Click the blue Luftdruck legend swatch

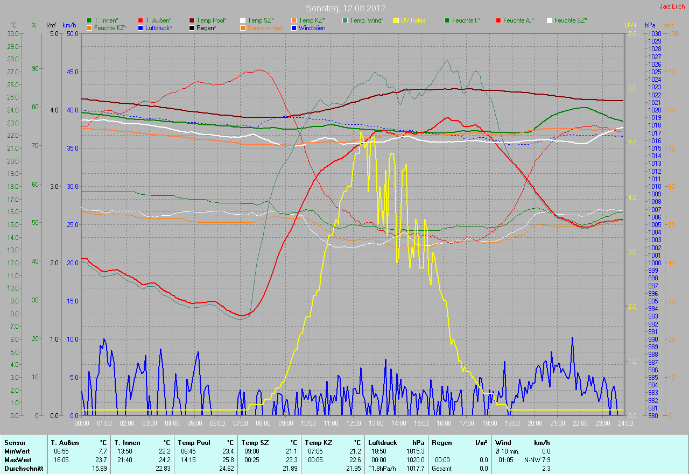(140, 27)
